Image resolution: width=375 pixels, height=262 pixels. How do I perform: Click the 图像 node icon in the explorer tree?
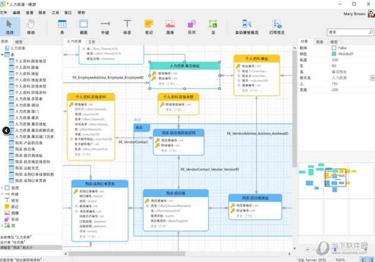tap(7, 213)
